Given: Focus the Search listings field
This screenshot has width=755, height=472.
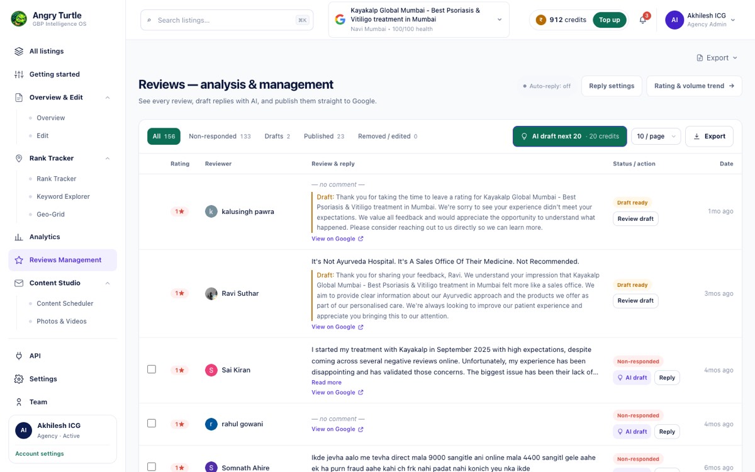Looking at the screenshot, I should point(226,20).
